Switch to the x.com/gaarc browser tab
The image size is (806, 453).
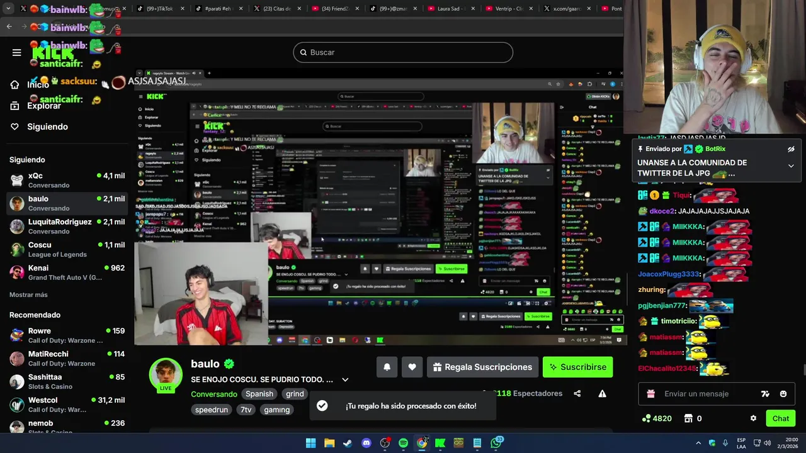566,9
